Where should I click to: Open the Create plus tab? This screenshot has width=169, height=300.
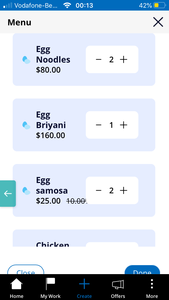point(84,288)
